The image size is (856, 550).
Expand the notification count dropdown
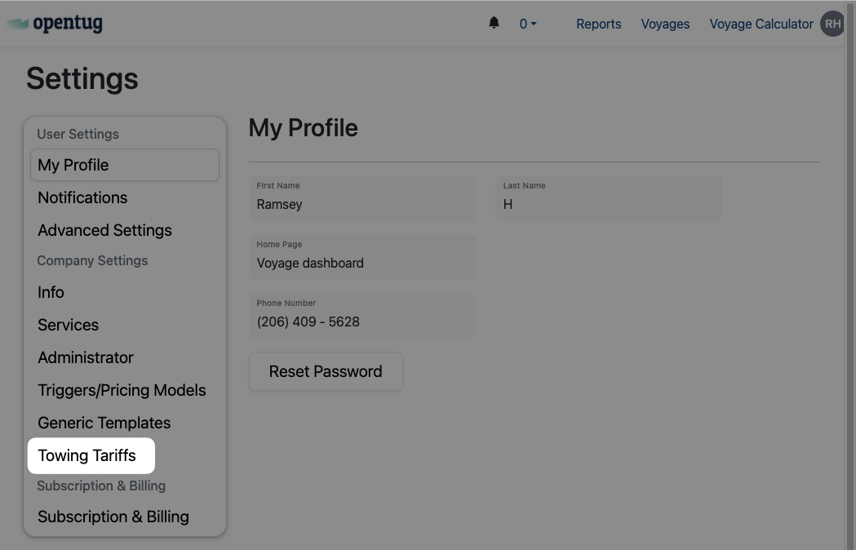528,24
